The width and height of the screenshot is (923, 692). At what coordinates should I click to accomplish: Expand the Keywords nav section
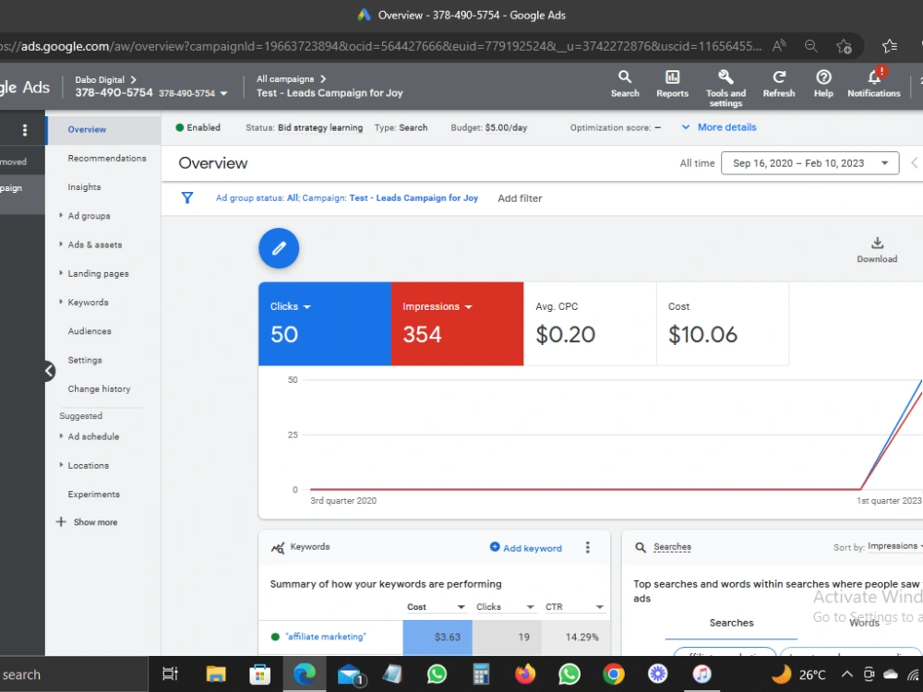pos(61,302)
